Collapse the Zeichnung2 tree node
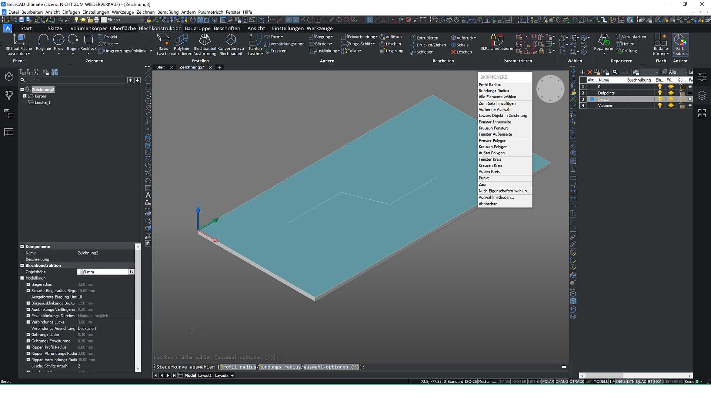This screenshot has width=711, height=399. (22, 89)
